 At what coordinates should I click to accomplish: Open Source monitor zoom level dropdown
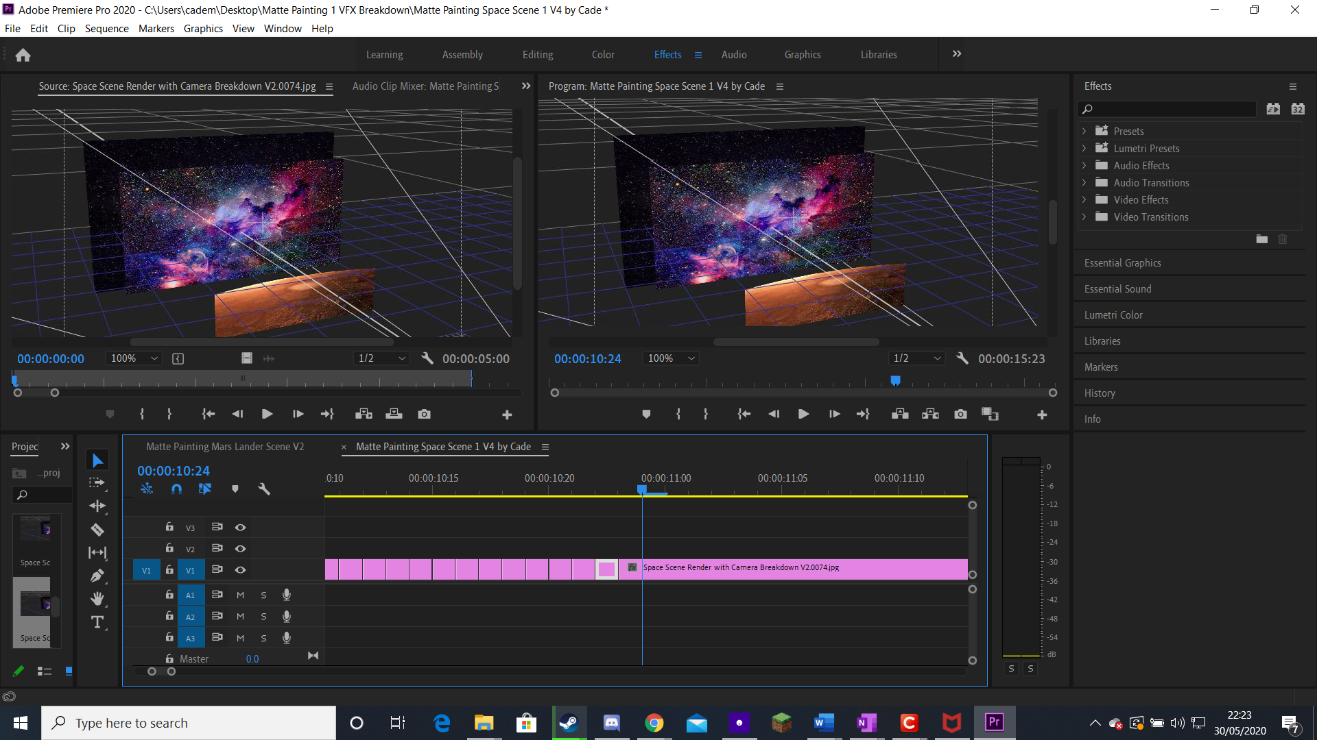pyautogui.click(x=134, y=358)
